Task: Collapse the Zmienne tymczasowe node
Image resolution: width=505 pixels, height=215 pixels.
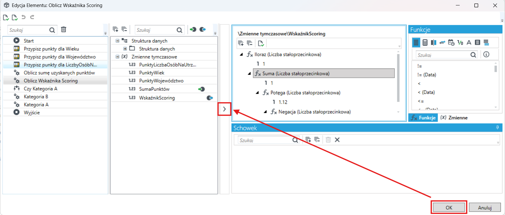Action: tap(117, 57)
